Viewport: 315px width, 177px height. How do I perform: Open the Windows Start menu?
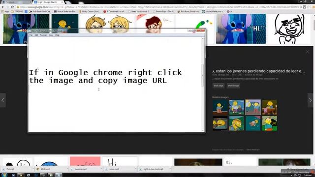4,175
